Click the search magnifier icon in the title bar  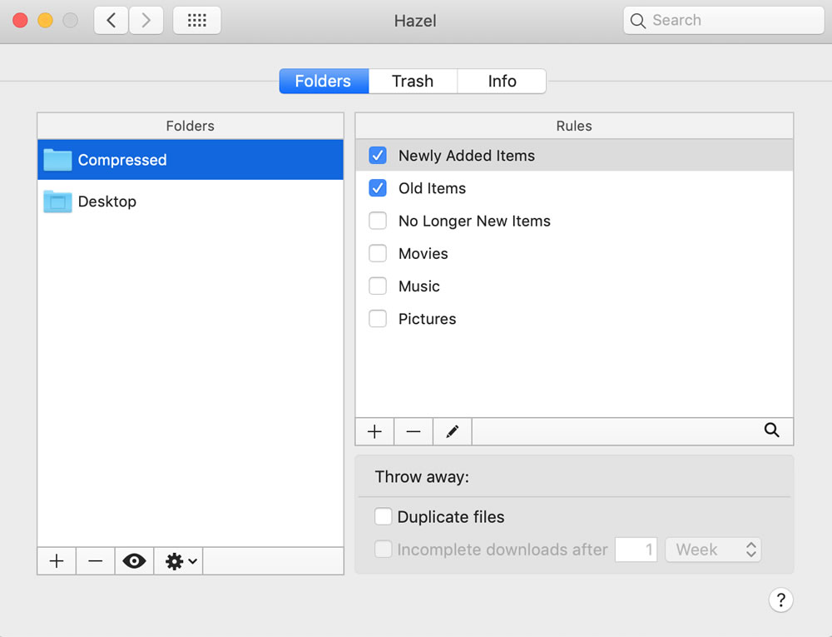(637, 21)
